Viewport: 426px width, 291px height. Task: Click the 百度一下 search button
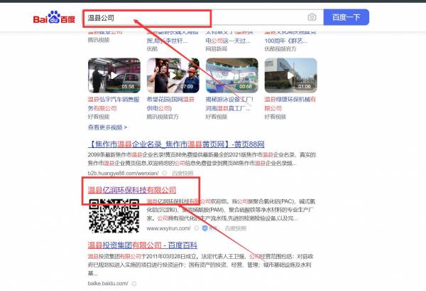tap(346, 17)
